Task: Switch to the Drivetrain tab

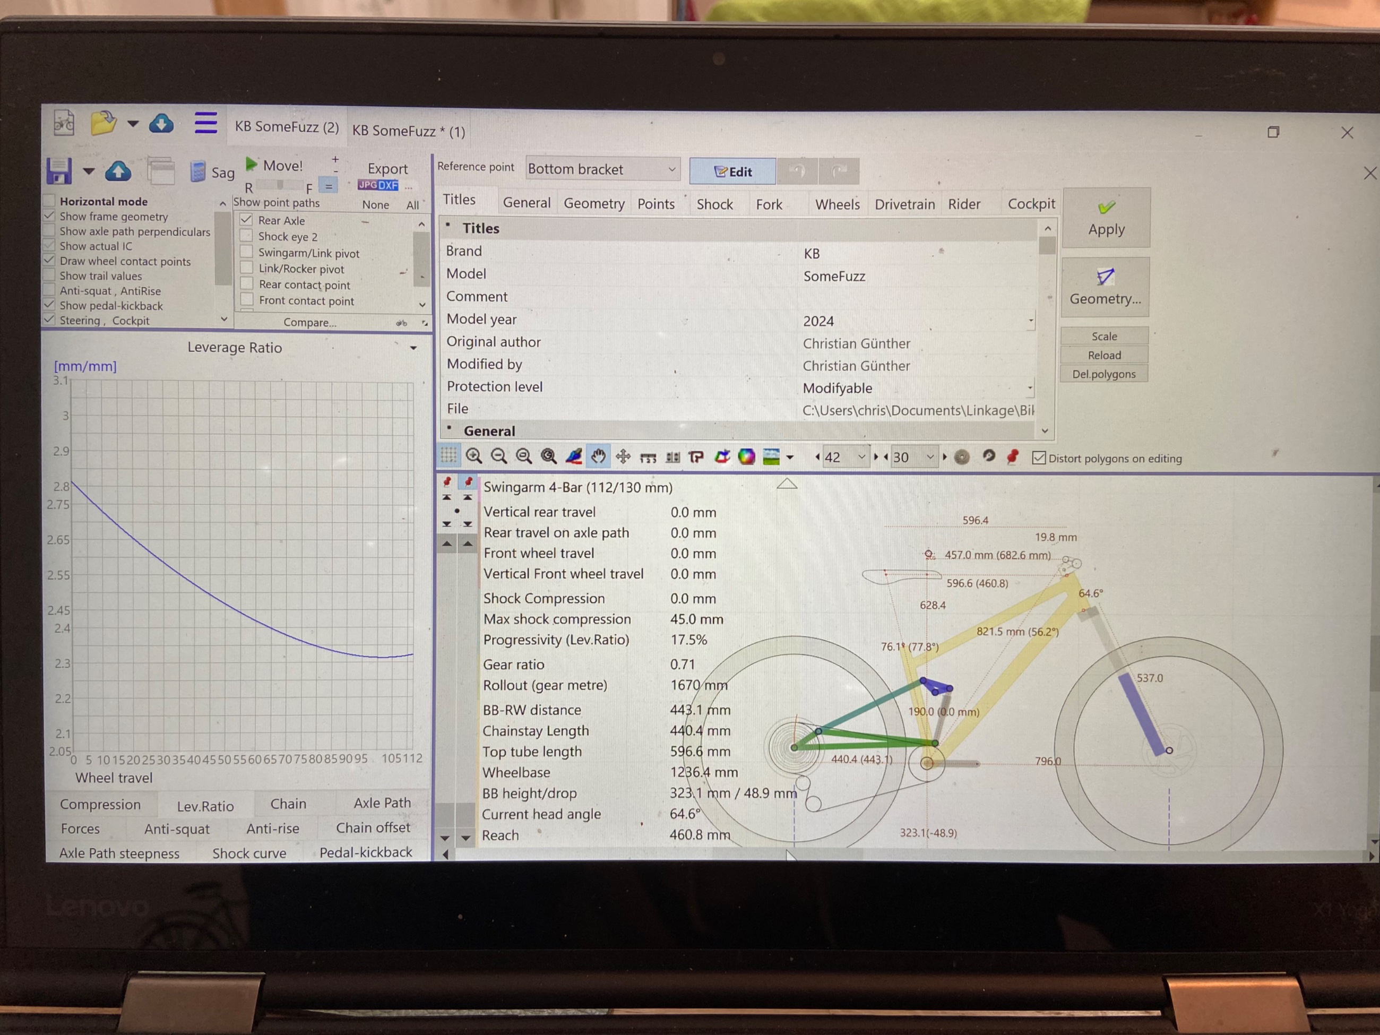Action: (x=904, y=204)
